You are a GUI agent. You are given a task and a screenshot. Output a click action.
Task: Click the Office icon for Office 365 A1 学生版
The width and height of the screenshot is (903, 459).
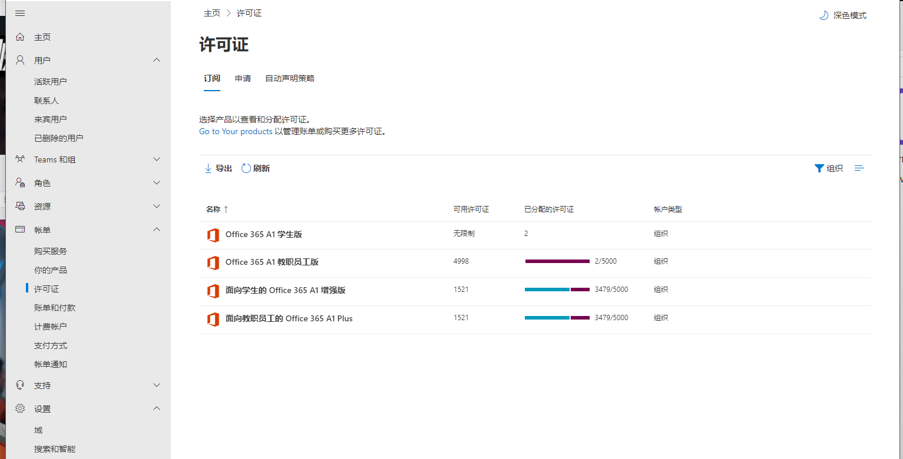pyautogui.click(x=213, y=235)
